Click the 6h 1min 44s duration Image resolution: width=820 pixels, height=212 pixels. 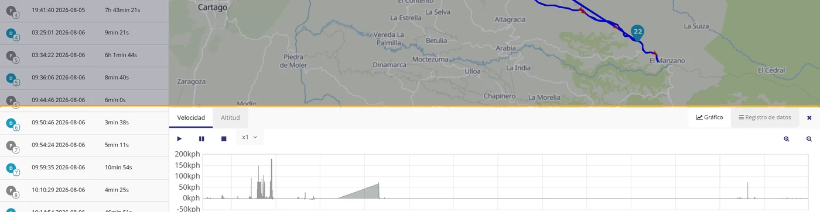point(121,55)
